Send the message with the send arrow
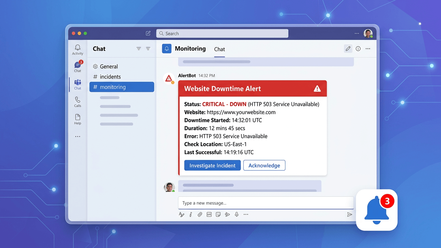Viewport: 441px width, 248px height. tap(349, 214)
